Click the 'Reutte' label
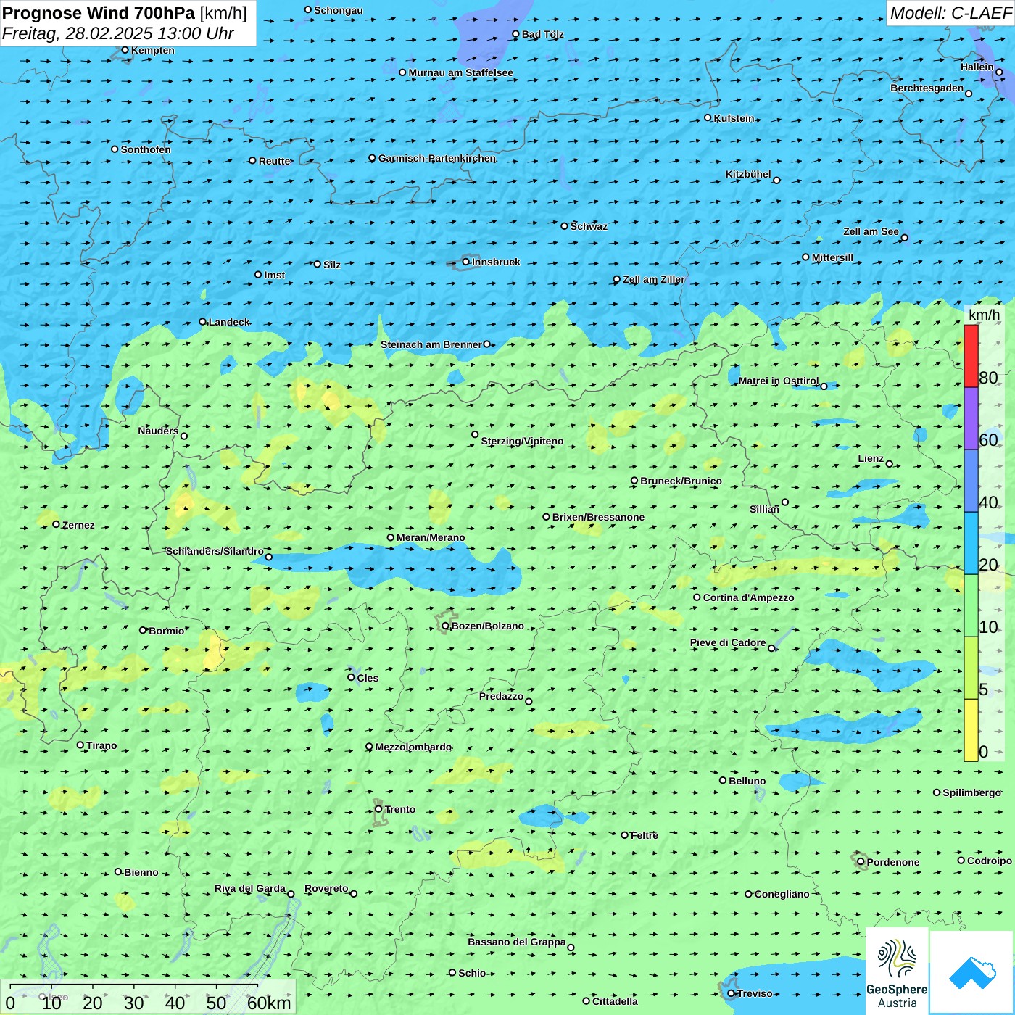The image size is (1015, 1015). pos(275,161)
